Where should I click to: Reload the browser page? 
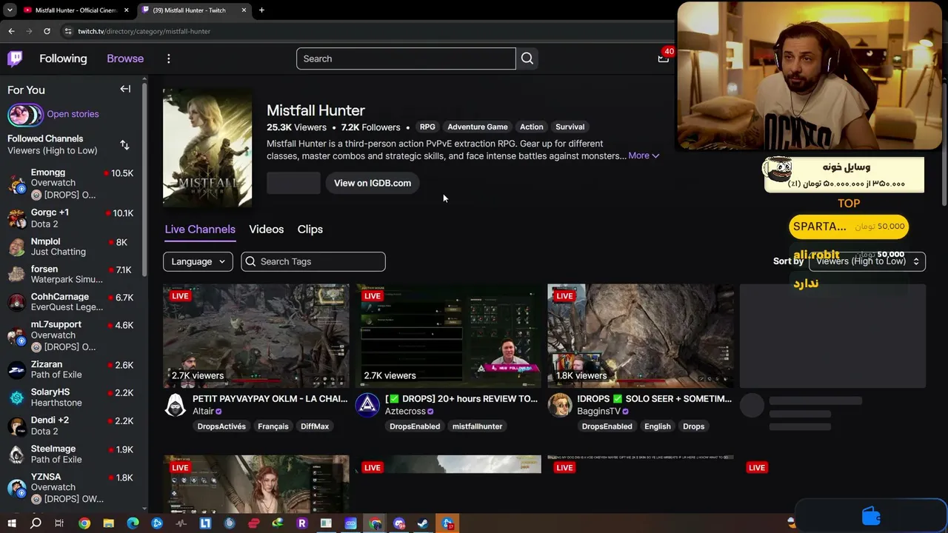pyautogui.click(x=47, y=31)
